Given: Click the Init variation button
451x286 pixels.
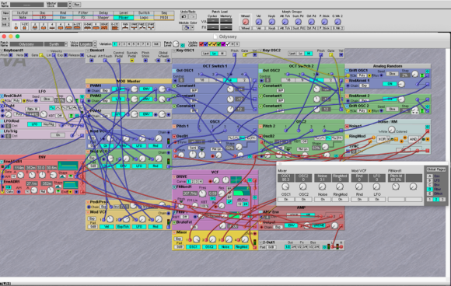Looking at the screenshot, I should point(156,44).
